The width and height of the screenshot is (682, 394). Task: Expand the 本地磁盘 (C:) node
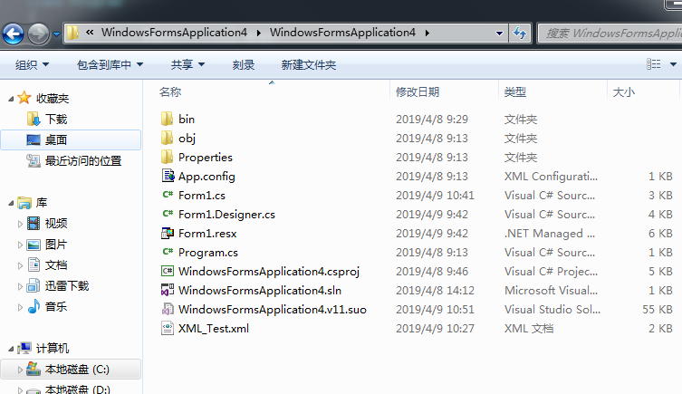[20, 370]
